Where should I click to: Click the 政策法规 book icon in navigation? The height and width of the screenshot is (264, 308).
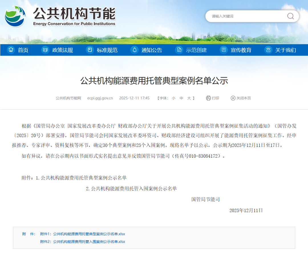point(45,50)
